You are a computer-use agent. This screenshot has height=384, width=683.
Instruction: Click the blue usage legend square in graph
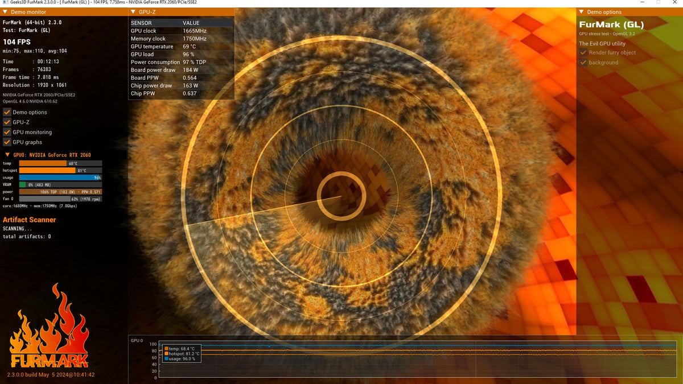point(166,359)
